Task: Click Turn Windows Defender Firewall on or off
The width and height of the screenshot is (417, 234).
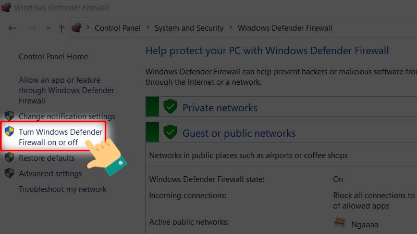Action: click(x=60, y=137)
